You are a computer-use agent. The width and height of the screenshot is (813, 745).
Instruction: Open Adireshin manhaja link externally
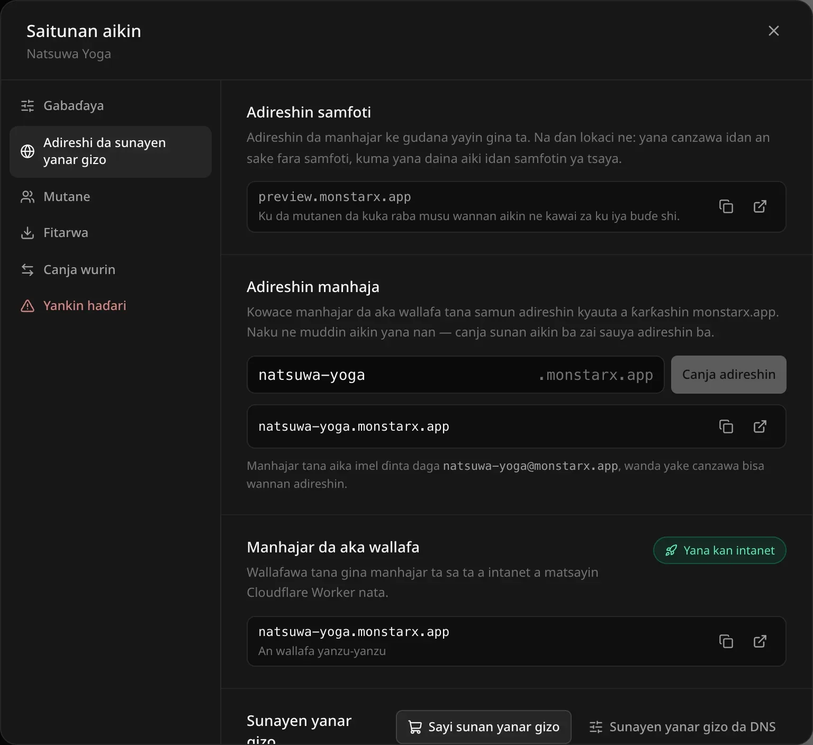click(x=760, y=426)
